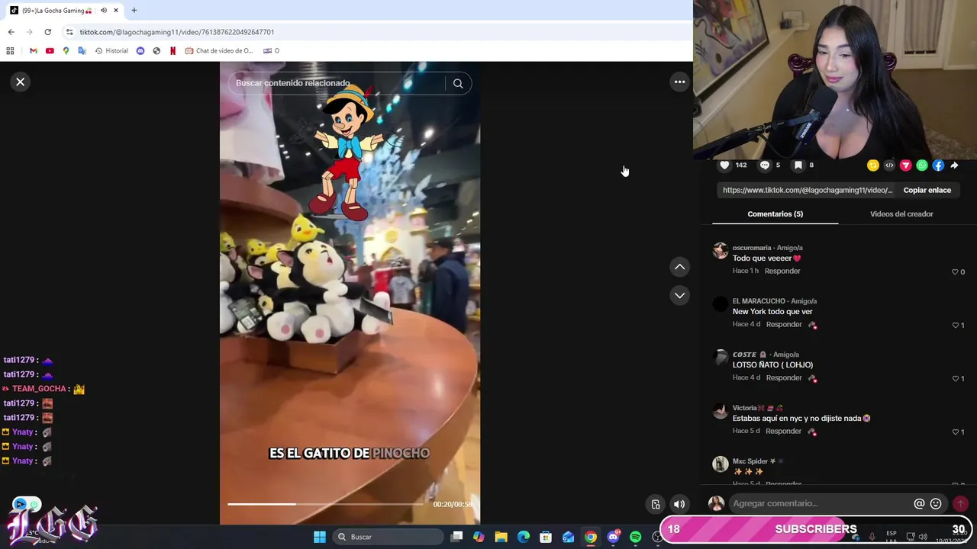The image size is (977, 549).
Task: Open the YouTube bookmark
Action: pos(50,50)
